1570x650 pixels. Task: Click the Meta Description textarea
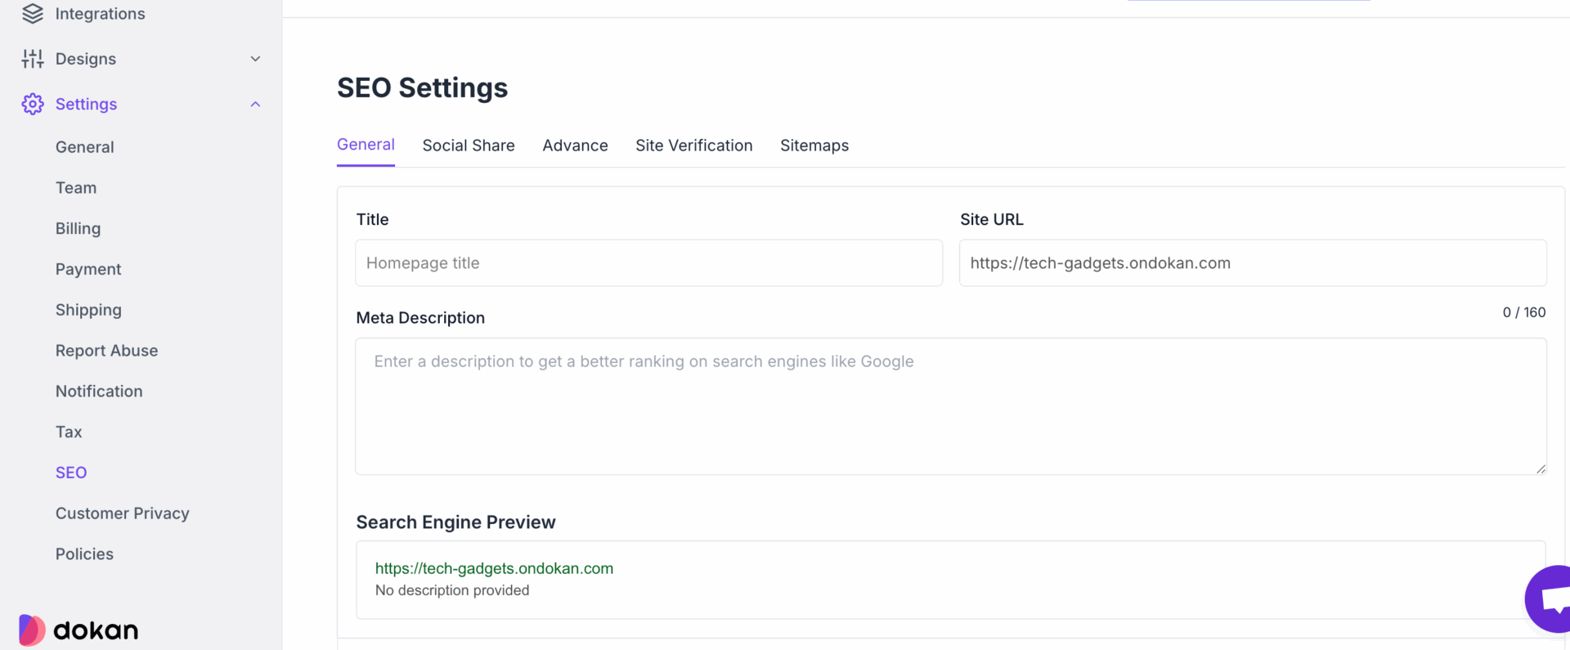951,406
